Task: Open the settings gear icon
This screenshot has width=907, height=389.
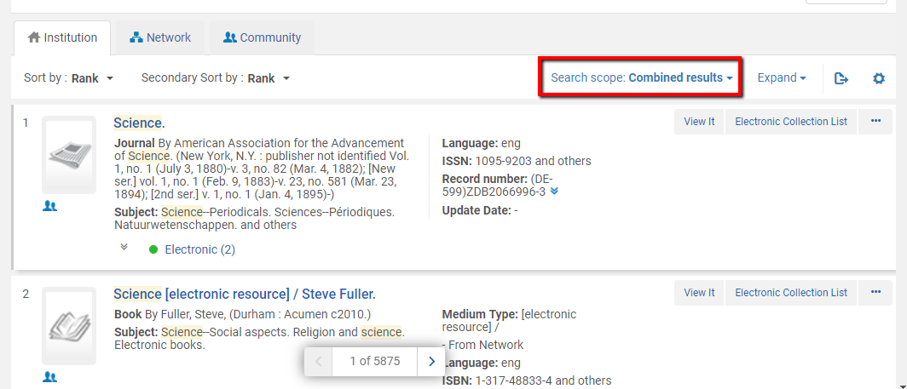Action: (x=879, y=78)
